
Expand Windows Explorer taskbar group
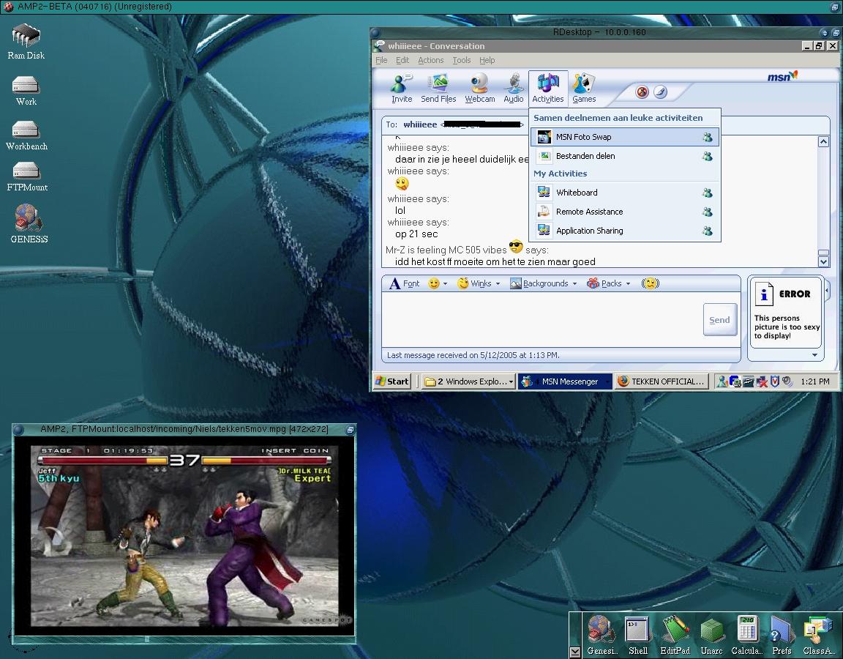pos(510,381)
